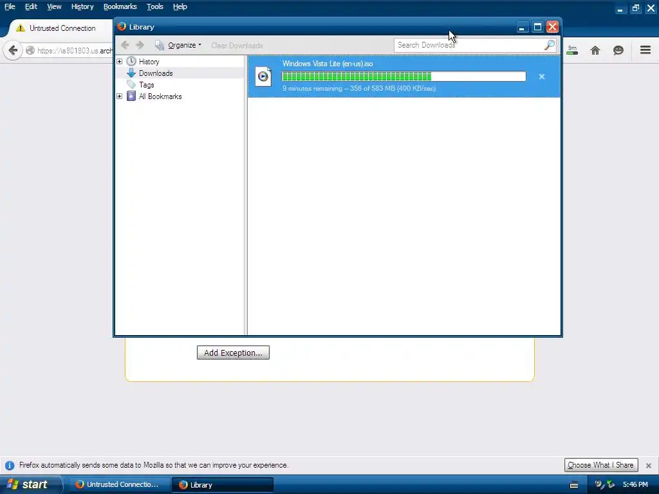Screen dimensions: 659x494
Task: Click the tray icon left of network icon
Action: [599, 485]
